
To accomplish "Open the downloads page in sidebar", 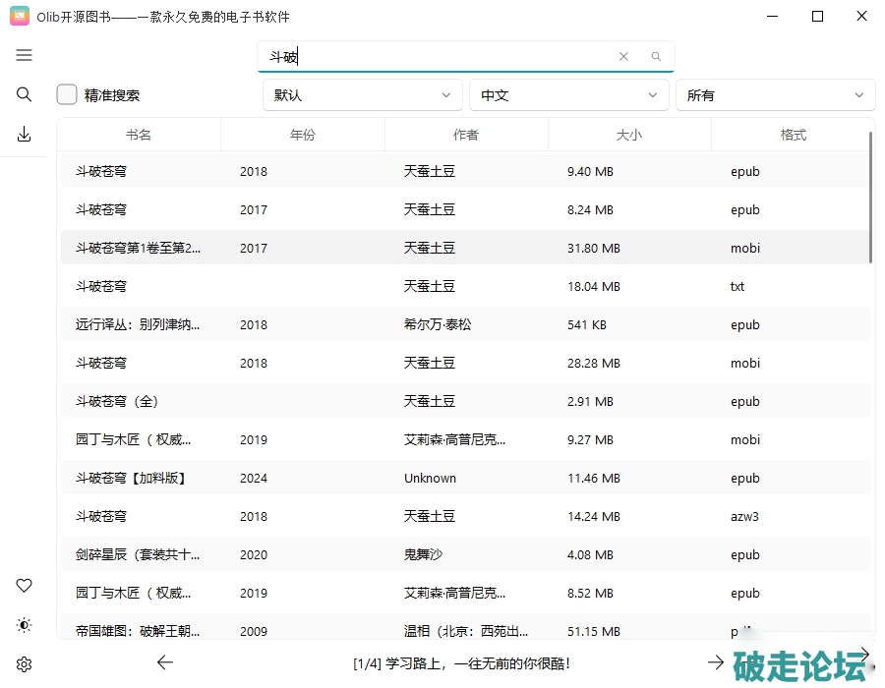I will [25, 135].
